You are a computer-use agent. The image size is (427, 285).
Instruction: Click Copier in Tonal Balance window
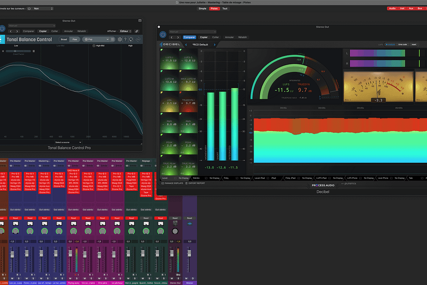(x=43, y=31)
